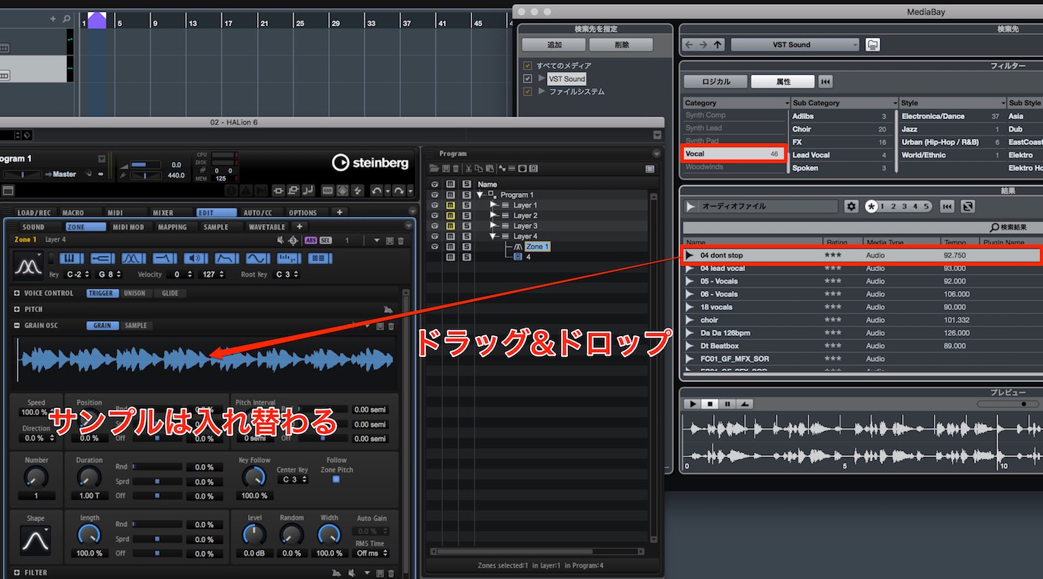Viewport: 1043px width, 579px height.
Task: Delete Zone 1 preset via trash icon
Action: point(401,241)
